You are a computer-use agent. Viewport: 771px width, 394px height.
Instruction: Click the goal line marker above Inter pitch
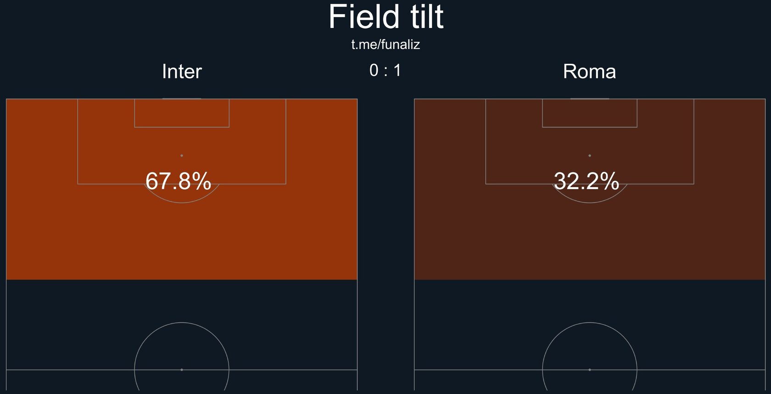(x=182, y=98)
